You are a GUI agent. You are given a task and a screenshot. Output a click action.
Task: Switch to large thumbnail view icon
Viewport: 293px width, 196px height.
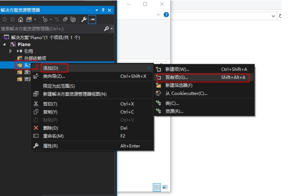165,187
